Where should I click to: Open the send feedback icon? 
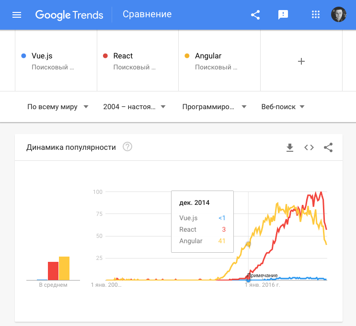(x=283, y=15)
